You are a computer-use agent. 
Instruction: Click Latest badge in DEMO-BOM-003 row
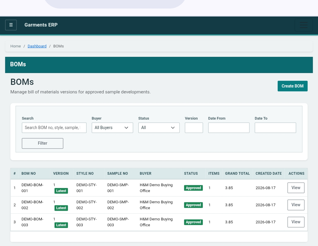pos(61,225)
